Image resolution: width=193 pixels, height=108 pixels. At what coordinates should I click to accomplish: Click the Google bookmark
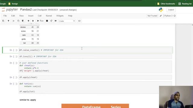(3, 4)
